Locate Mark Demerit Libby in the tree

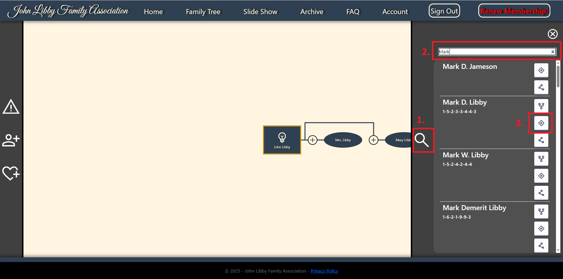pos(541,229)
